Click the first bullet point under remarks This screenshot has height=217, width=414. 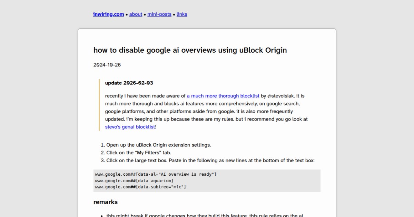point(207,215)
